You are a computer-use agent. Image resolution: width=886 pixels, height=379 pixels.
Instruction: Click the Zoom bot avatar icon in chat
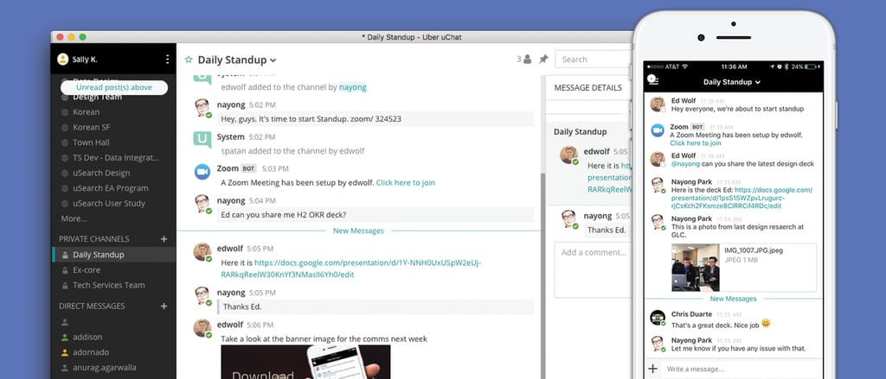coord(202,172)
